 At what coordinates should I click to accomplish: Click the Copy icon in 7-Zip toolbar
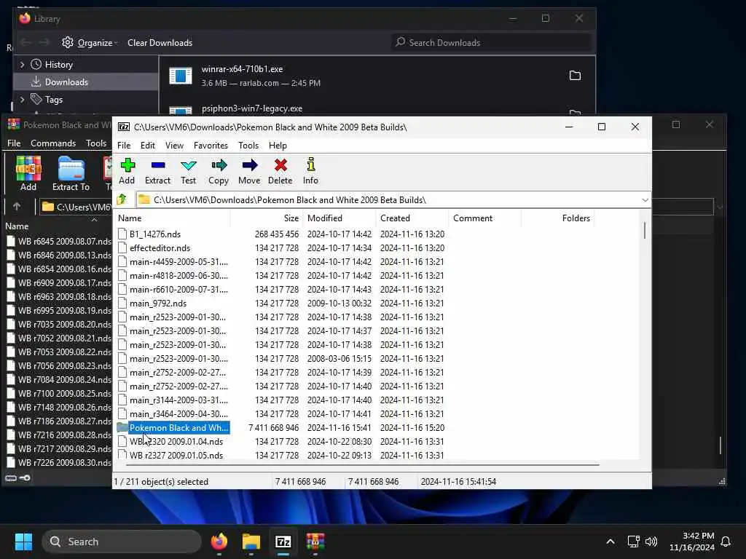(219, 171)
